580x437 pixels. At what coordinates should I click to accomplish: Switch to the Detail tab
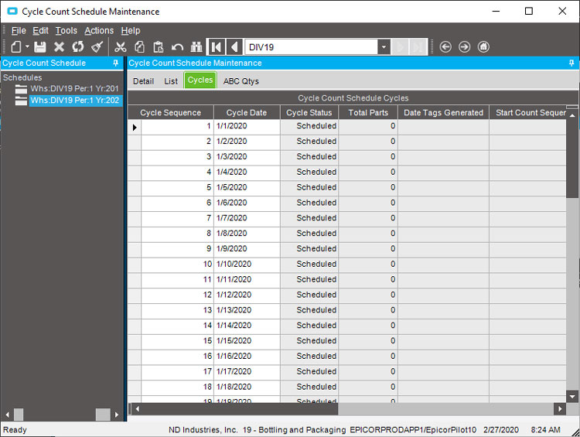(143, 80)
